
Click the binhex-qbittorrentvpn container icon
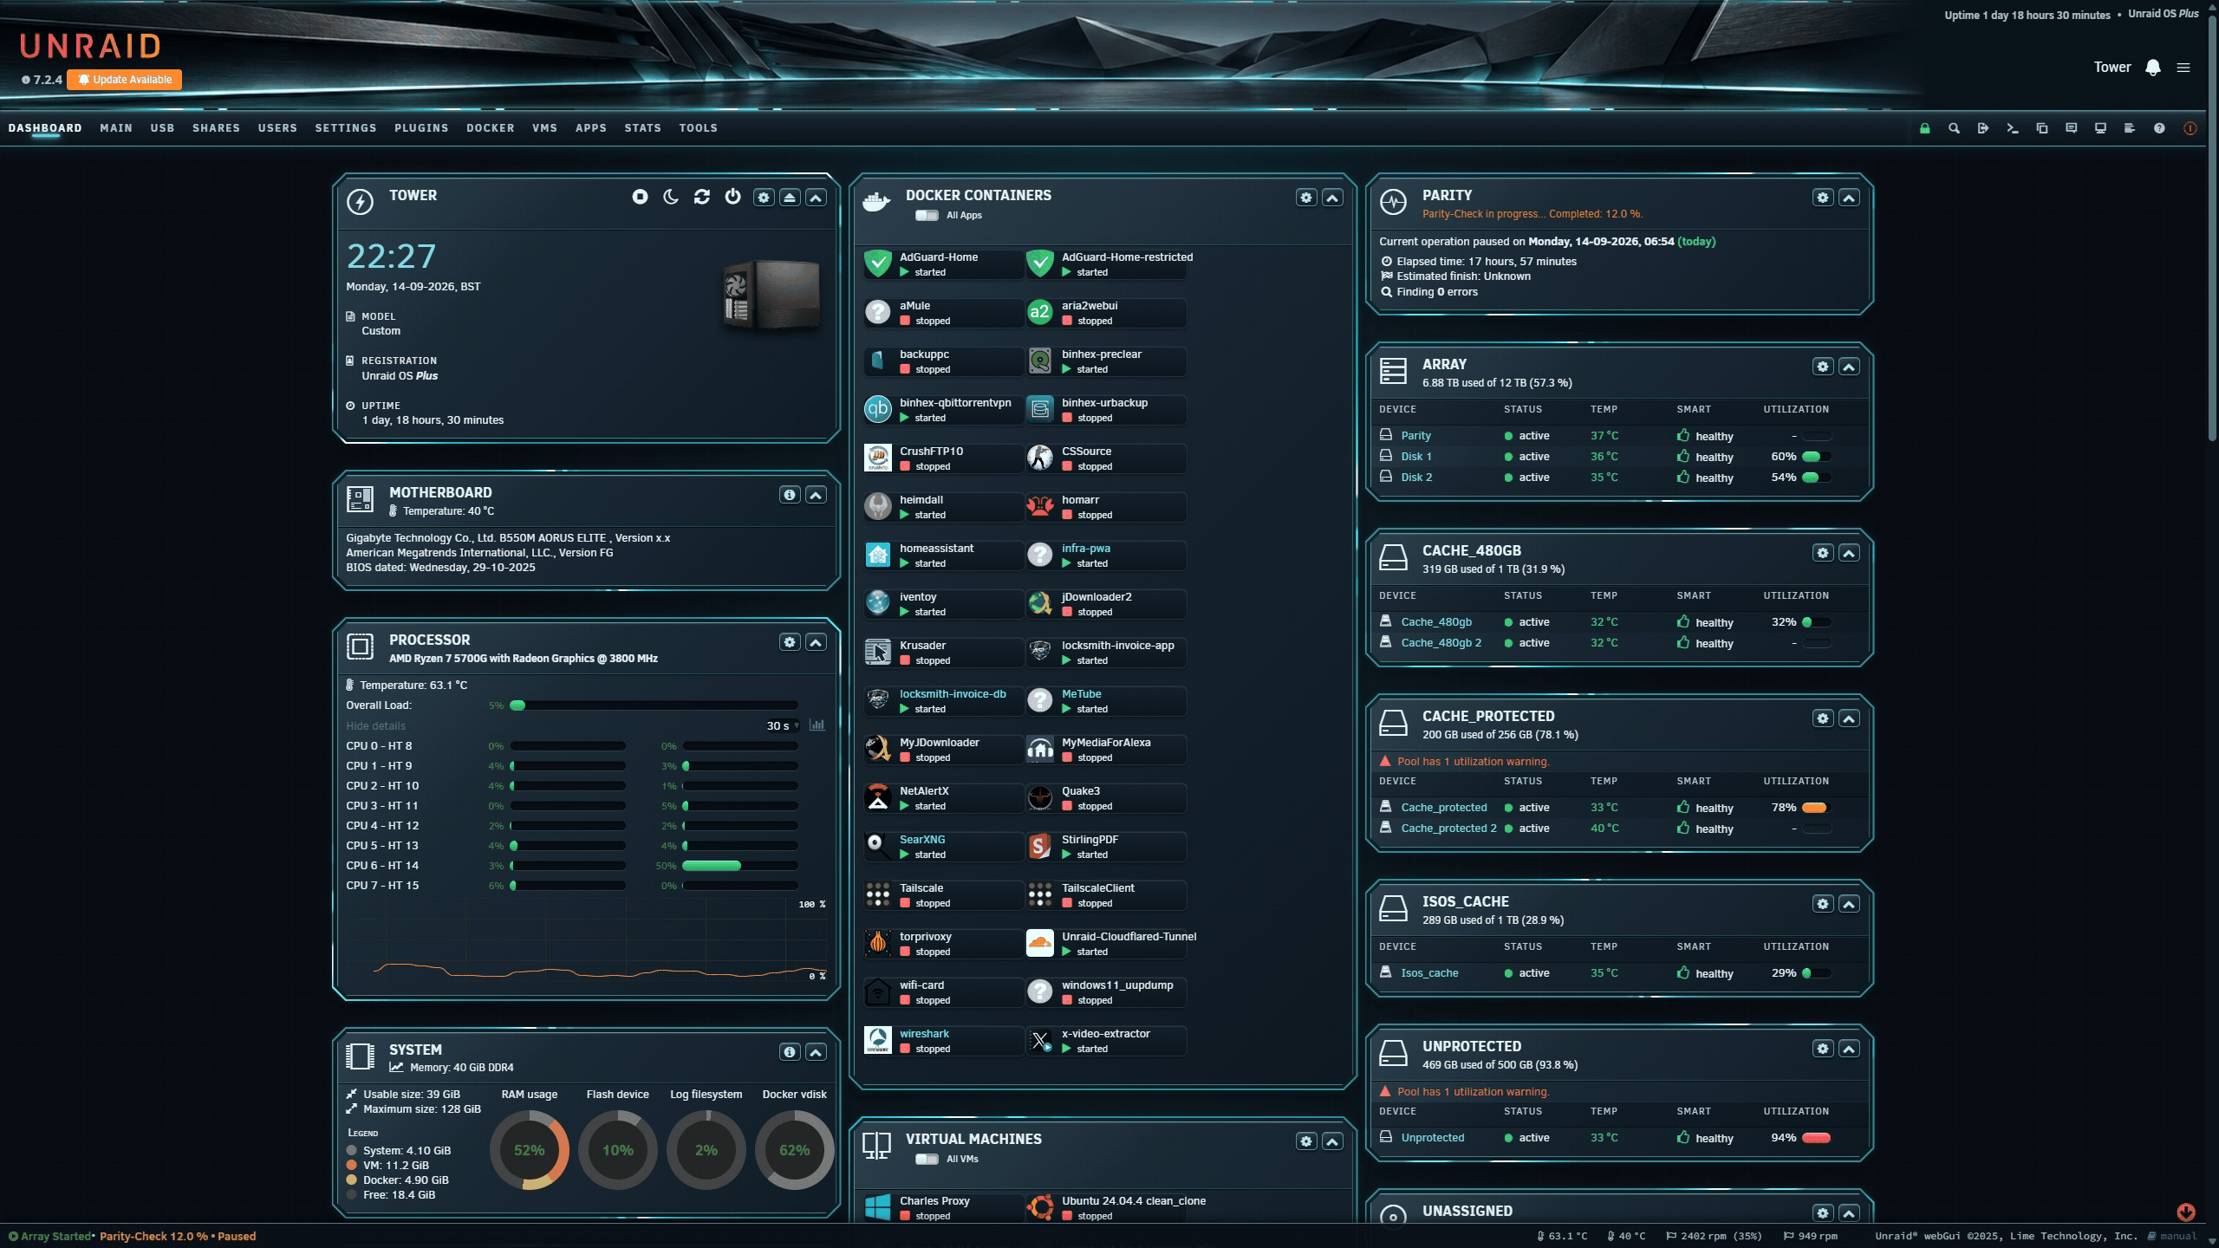coord(878,409)
